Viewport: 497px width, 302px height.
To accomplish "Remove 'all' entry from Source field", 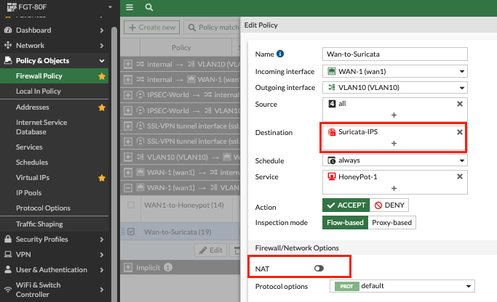I will coord(459,104).
